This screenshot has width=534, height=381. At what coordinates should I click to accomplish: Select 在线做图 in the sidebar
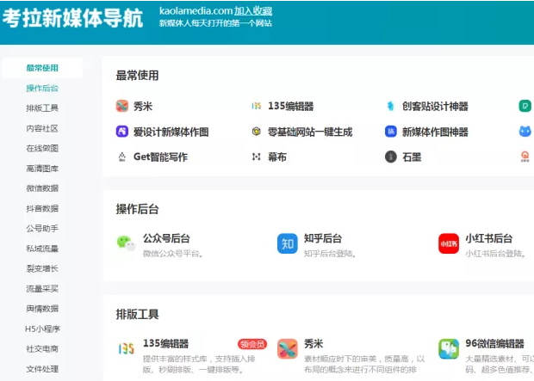[42, 148]
